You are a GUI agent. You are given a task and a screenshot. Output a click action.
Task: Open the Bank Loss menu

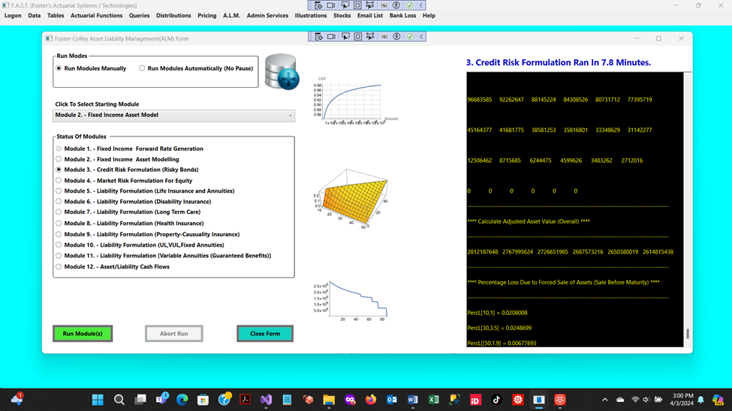(402, 15)
